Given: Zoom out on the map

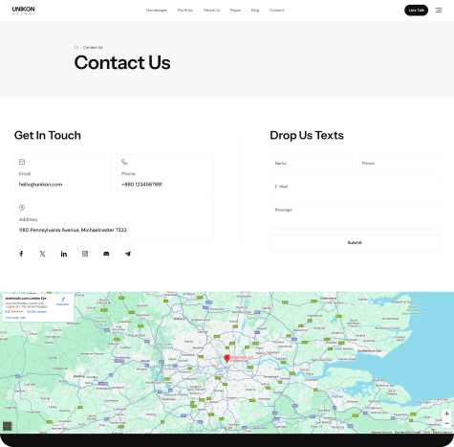Looking at the screenshot, I should click(x=446, y=423).
